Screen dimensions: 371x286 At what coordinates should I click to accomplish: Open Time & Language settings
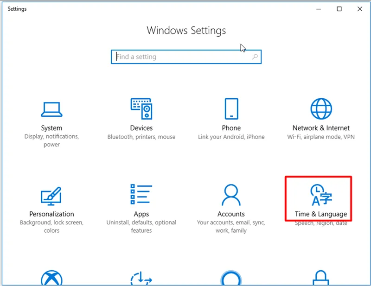319,199
